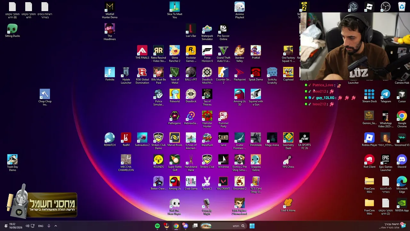Open Spotify from the taskbar
Viewport: 410px width, 231px height.
tap(157, 226)
